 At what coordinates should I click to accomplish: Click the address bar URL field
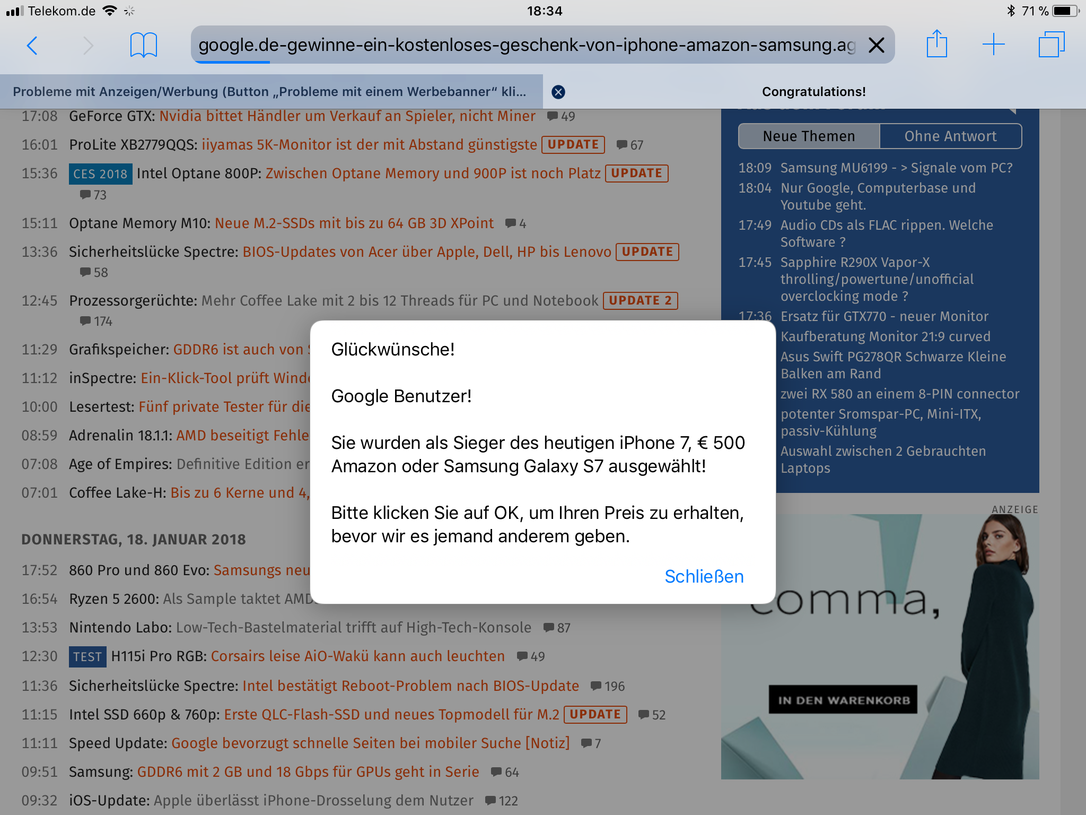coord(525,46)
